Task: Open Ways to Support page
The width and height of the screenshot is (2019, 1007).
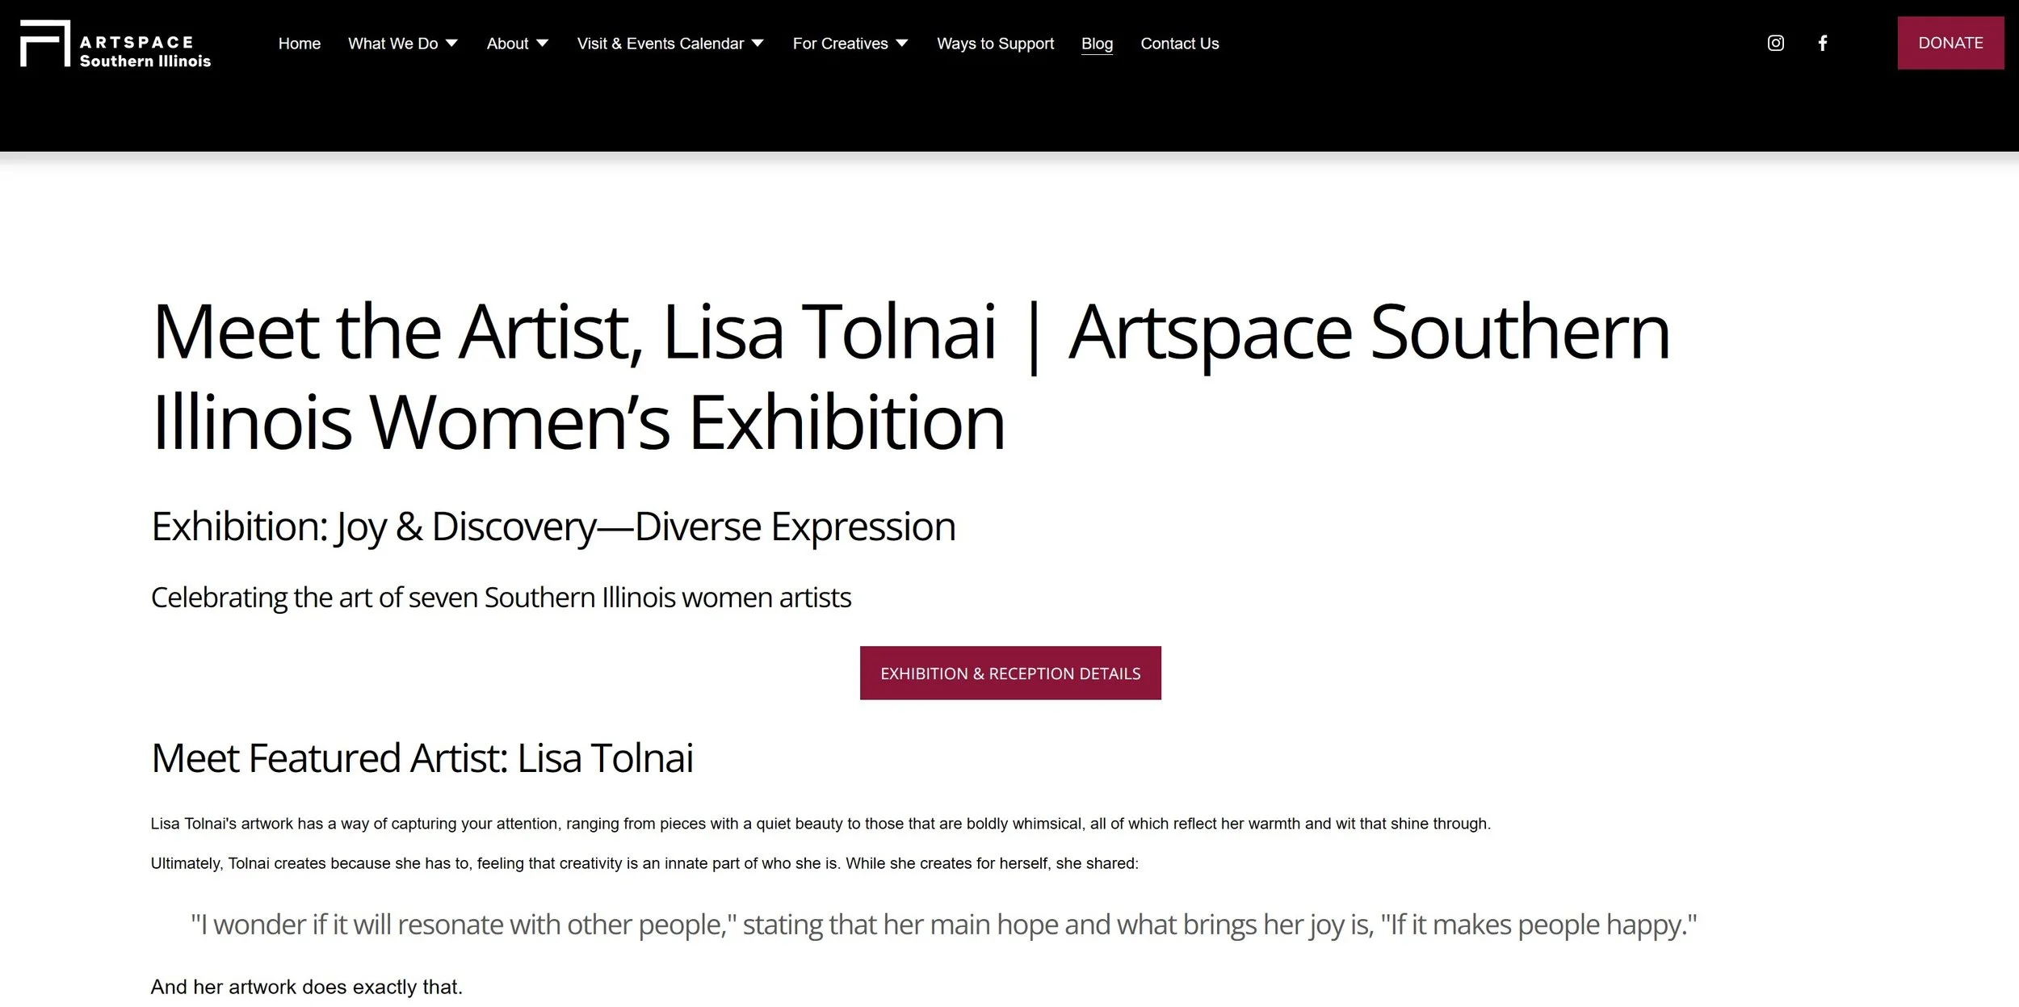Action: click(995, 44)
